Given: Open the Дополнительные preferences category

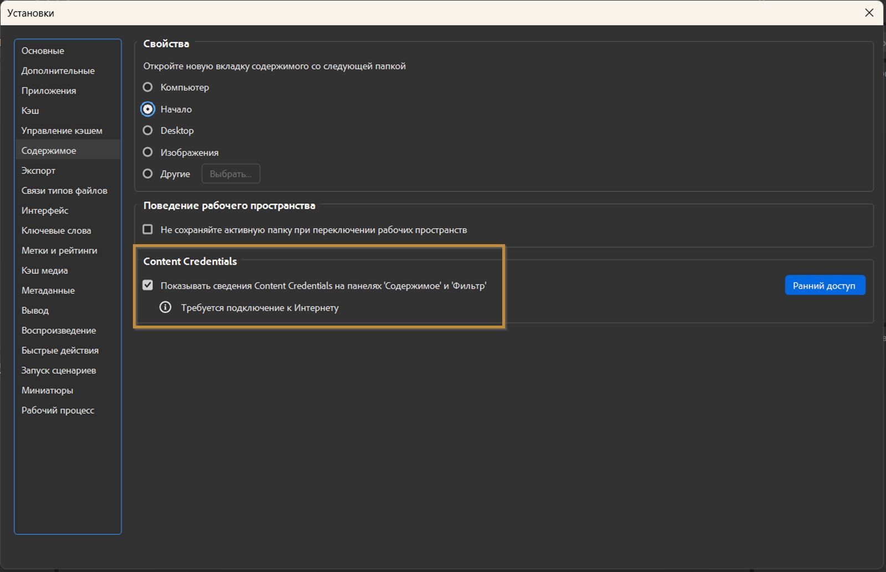Looking at the screenshot, I should tap(68, 70).
